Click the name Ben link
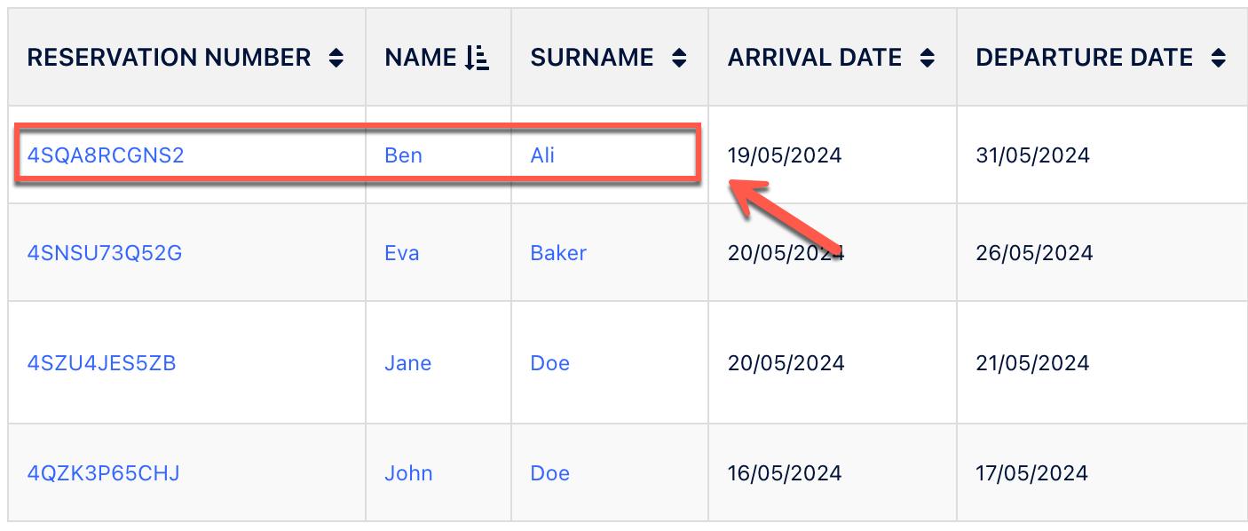This screenshot has width=1248, height=531. coord(403,155)
